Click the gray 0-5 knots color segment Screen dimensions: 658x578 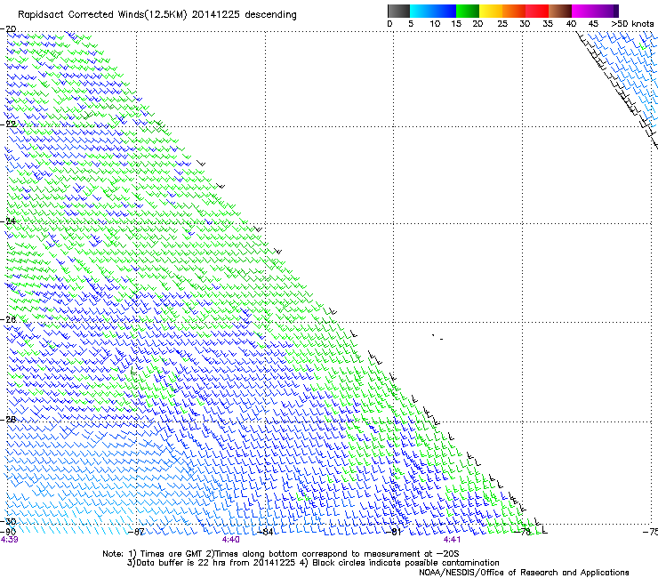398,11
